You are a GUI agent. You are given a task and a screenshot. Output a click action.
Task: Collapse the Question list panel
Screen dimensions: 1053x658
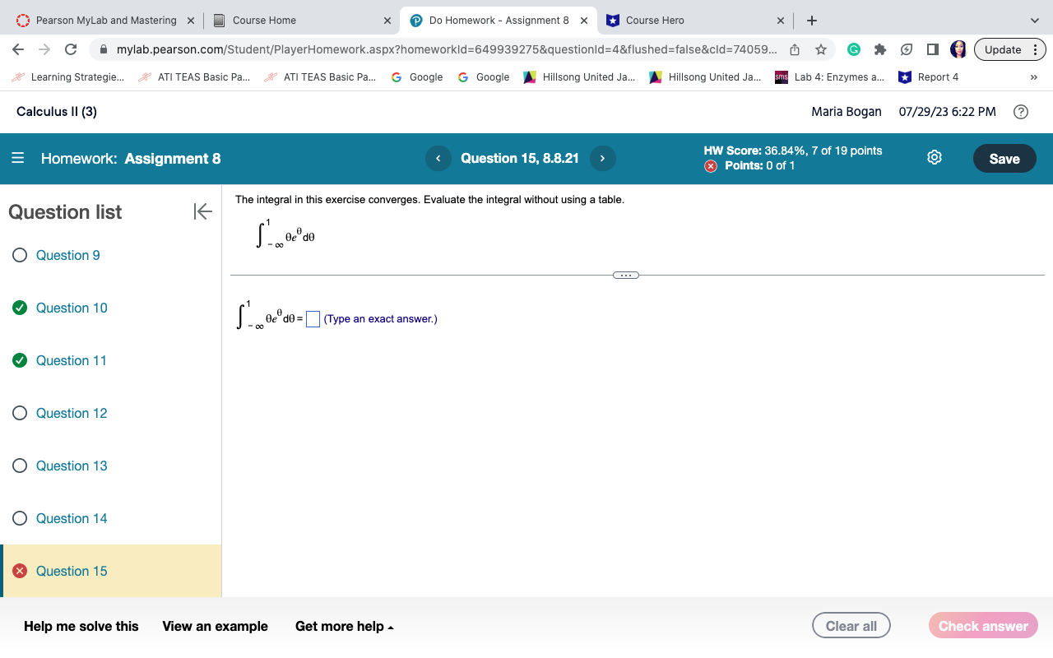pyautogui.click(x=202, y=211)
